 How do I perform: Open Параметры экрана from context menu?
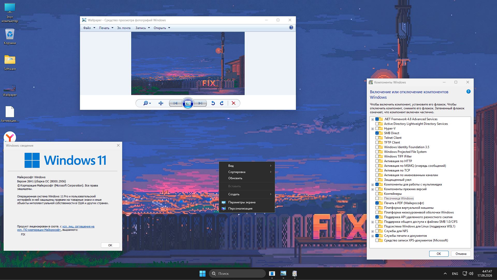click(247, 202)
